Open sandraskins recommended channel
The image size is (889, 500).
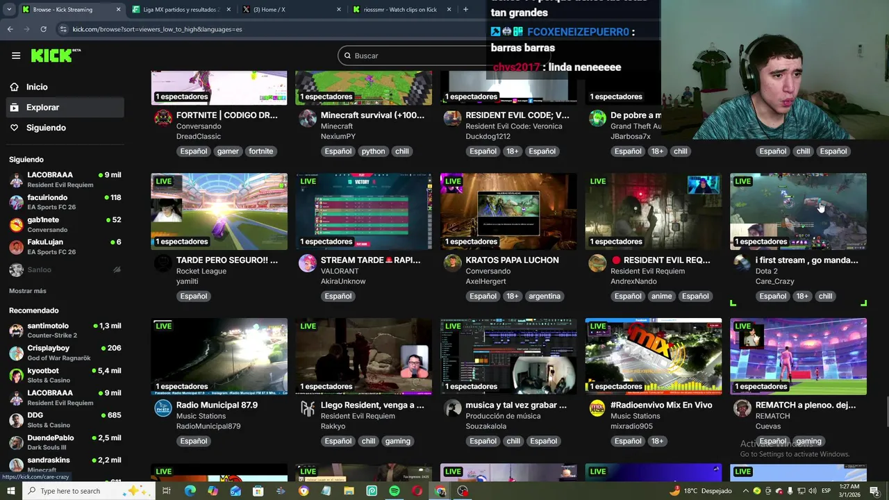point(65,464)
